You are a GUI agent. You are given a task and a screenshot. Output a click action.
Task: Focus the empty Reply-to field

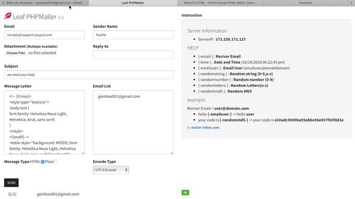tap(133, 55)
